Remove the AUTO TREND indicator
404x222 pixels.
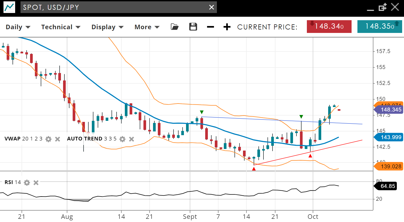click(x=131, y=139)
